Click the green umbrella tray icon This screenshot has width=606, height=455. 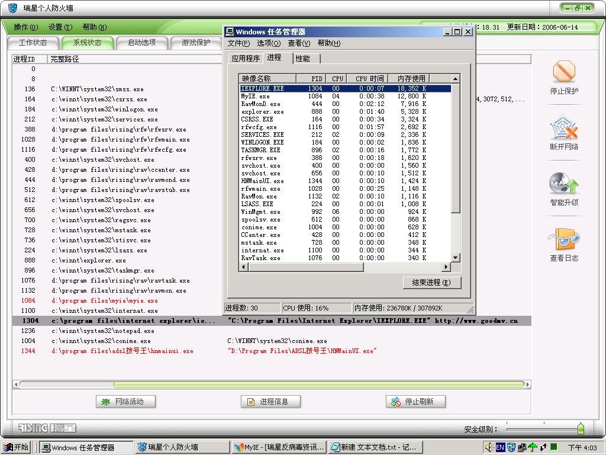tap(533, 447)
